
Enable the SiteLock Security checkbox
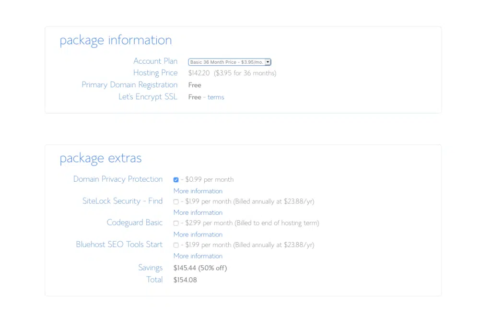click(x=176, y=201)
